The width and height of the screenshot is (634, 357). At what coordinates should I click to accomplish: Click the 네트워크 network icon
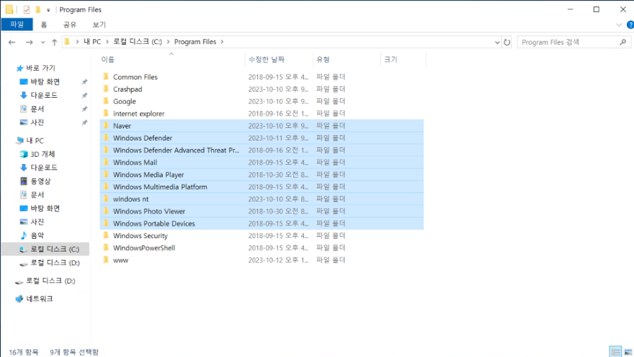click(20, 299)
